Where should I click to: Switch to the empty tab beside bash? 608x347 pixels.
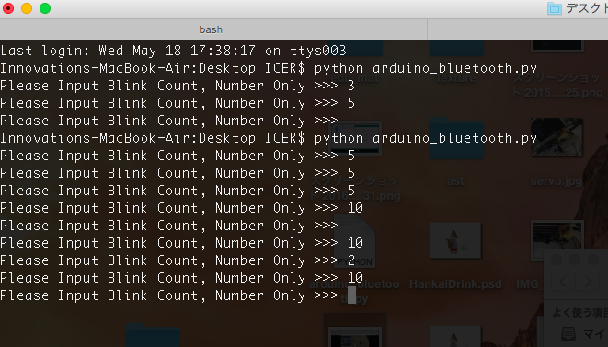518,29
